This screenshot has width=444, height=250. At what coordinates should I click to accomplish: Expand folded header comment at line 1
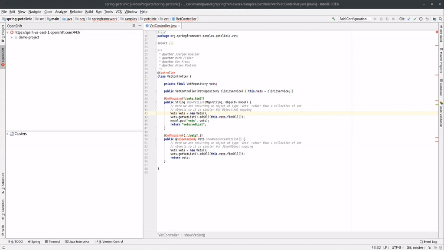coord(156,32)
